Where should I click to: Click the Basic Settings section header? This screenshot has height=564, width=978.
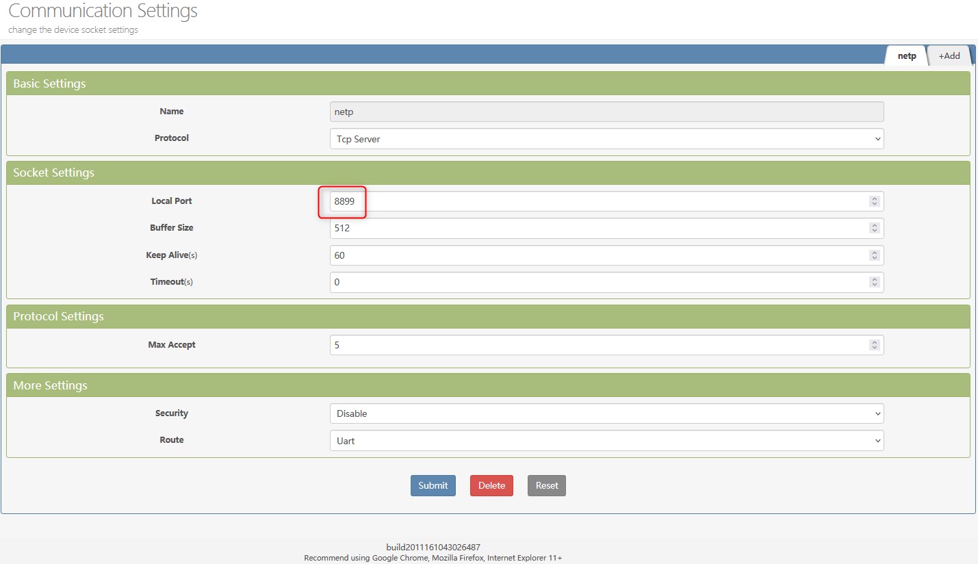488,84
